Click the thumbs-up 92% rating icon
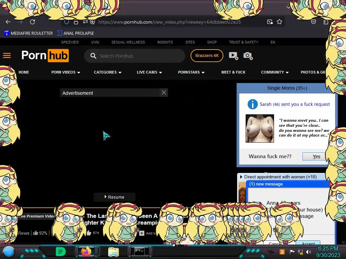Screen dimensions: 346x259 35,233
